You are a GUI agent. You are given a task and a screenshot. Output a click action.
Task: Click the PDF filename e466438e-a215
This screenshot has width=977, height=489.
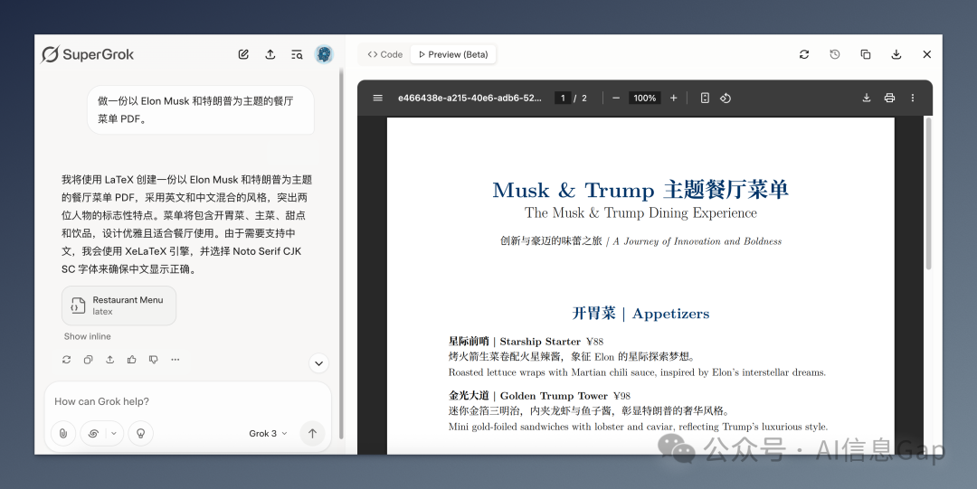pyautogui.click(x=470, y=98)
